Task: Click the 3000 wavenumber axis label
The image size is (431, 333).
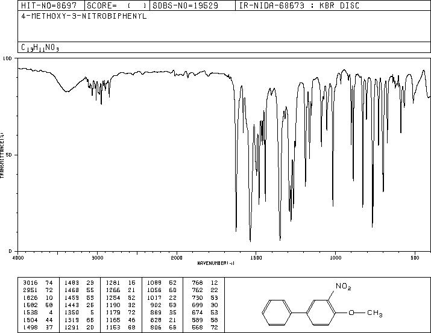Action: point(97,258)
